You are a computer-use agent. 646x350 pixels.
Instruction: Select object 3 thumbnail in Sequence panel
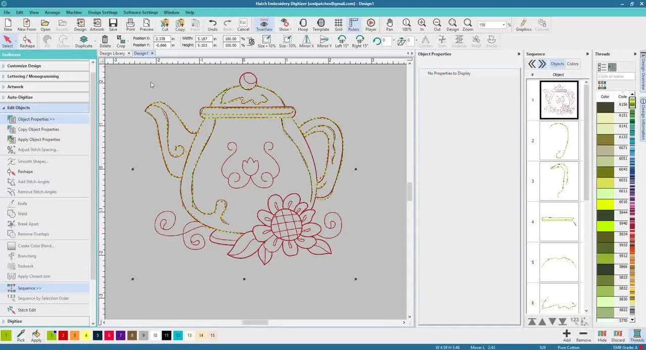coord(559,181)
